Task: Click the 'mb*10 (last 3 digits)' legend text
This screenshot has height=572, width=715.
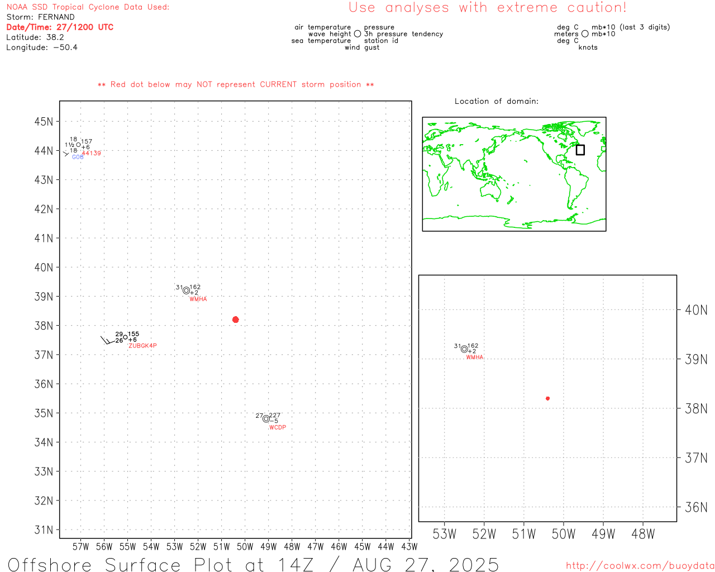Action: 631,27
